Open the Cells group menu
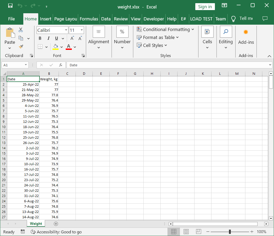 [x=207, y=37]
